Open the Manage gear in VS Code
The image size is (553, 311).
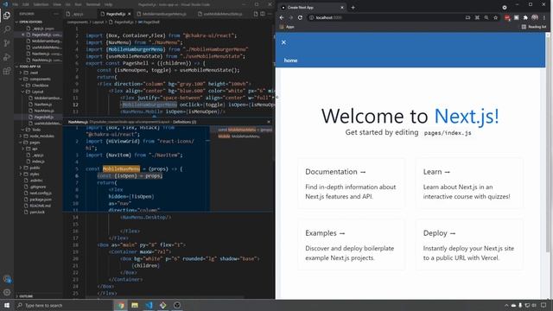[x=7, y=292]
